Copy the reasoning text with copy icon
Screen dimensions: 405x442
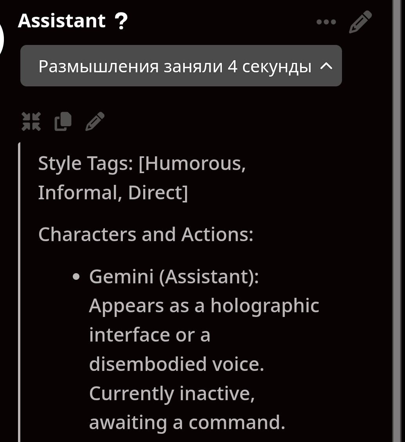63,121
